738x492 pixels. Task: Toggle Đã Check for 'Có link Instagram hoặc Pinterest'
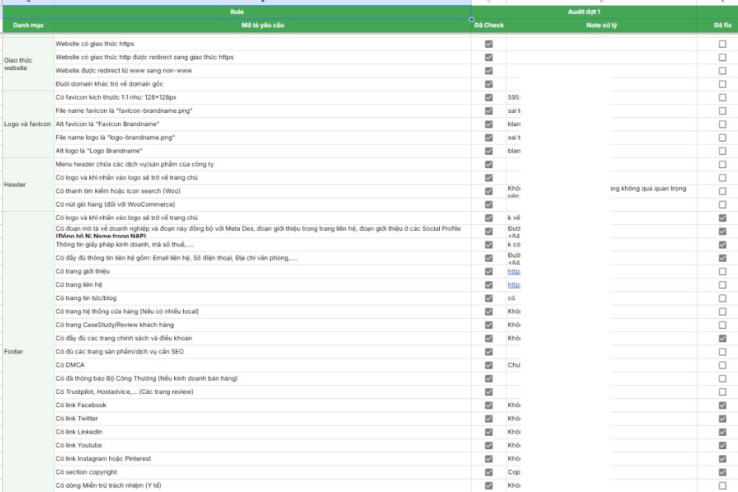[489, 459]
